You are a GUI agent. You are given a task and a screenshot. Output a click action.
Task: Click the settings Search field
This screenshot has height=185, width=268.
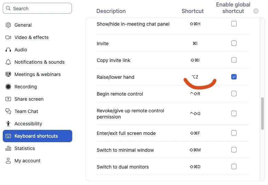tap(37, 8)
